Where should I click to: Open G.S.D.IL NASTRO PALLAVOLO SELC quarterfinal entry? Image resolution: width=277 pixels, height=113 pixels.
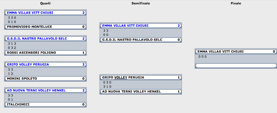[x=45, y=39]
